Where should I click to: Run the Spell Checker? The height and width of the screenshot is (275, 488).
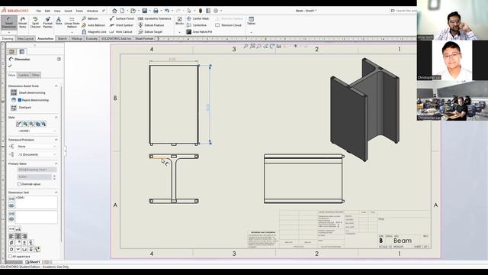point(36,22)
